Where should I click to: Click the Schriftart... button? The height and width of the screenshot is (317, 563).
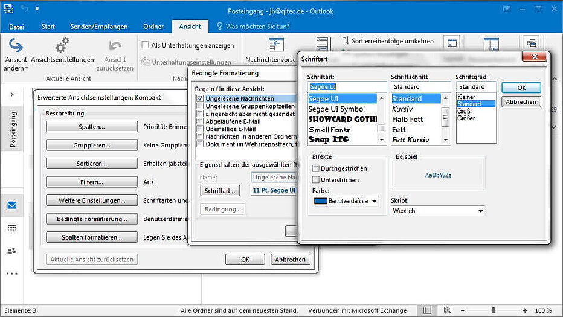(220, 191)
